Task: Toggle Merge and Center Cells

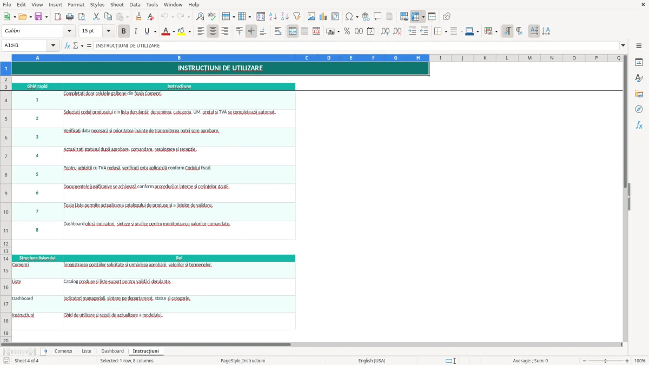Action: [x=293, y=31]
